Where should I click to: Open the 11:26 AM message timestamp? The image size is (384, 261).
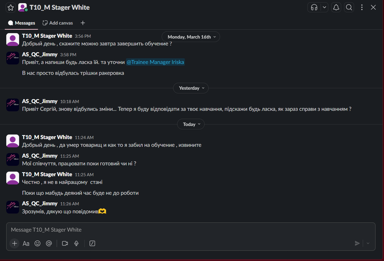tap(70, 204)
